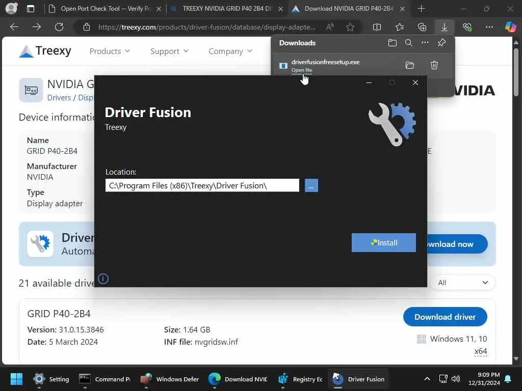The image size is (522, 391).
Task: View site information lock icon
Action: click(87, 27)
